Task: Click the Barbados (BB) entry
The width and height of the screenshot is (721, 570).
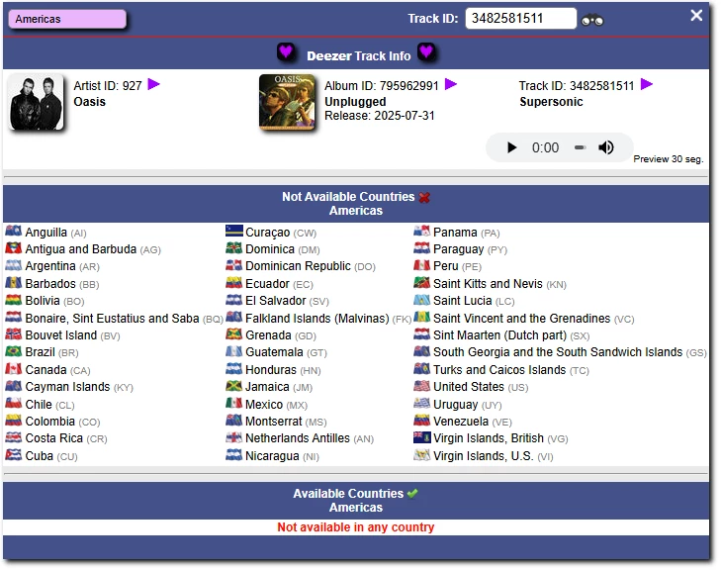Action: click(x=52, y=283)
